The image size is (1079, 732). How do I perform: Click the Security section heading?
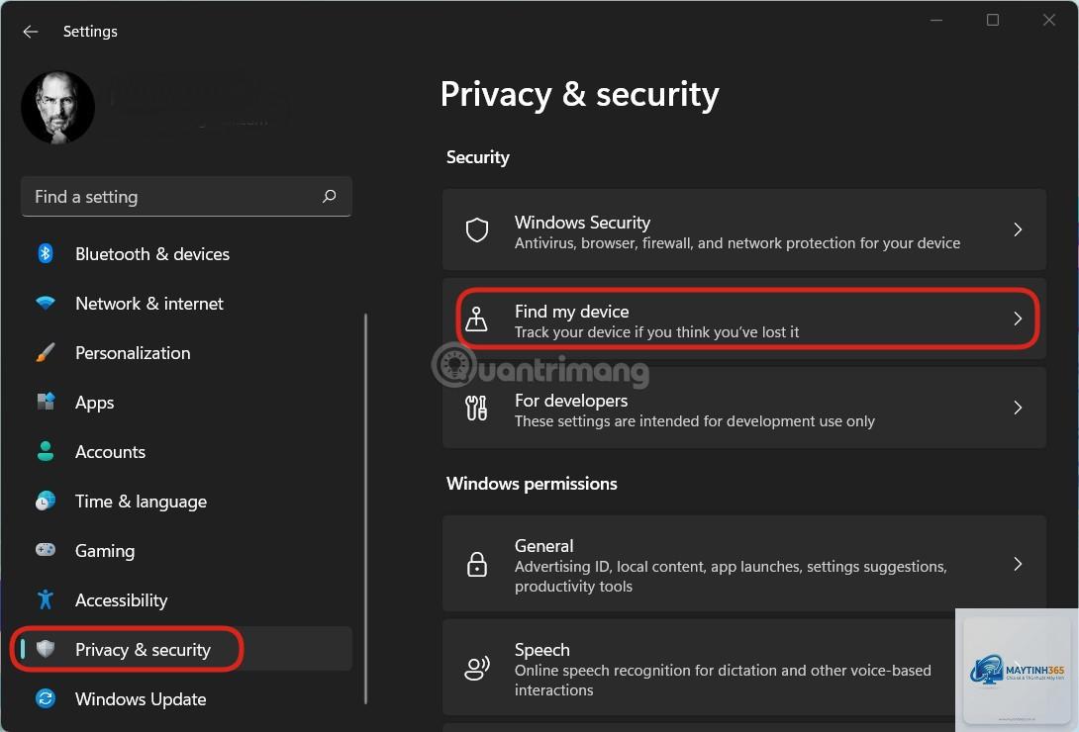[478, 157]
